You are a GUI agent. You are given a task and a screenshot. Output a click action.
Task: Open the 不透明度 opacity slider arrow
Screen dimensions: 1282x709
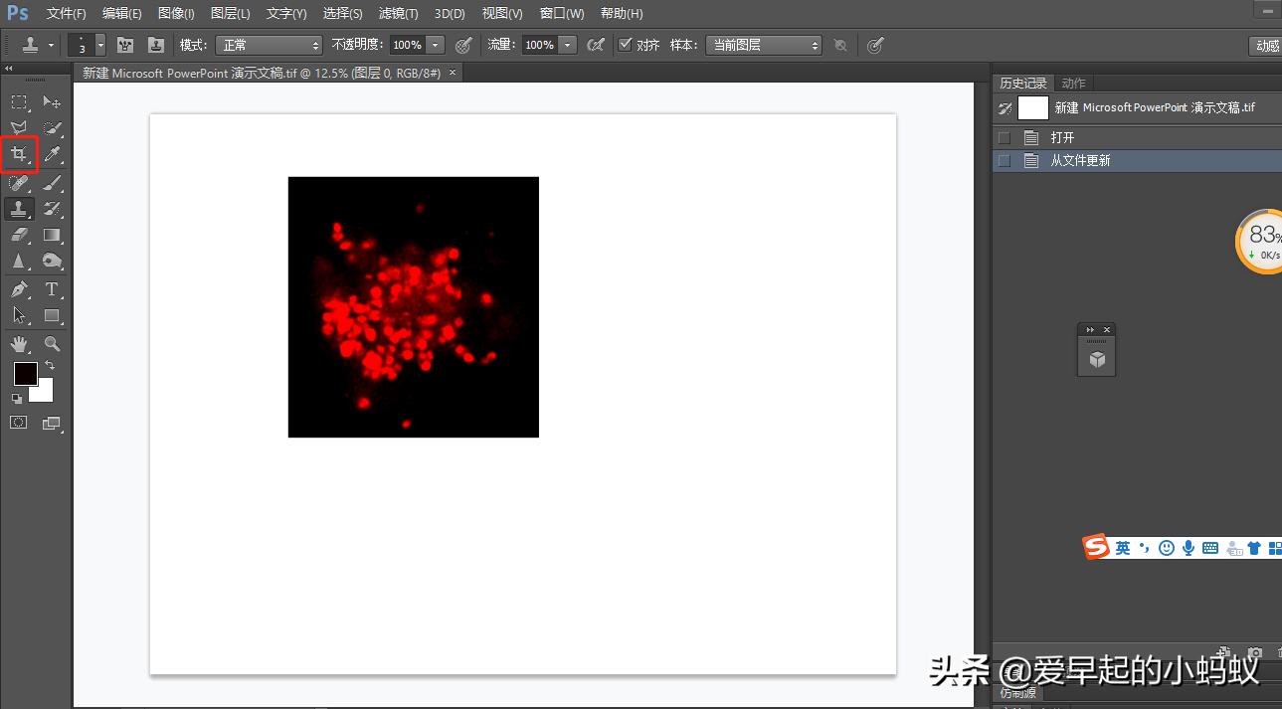436,45
